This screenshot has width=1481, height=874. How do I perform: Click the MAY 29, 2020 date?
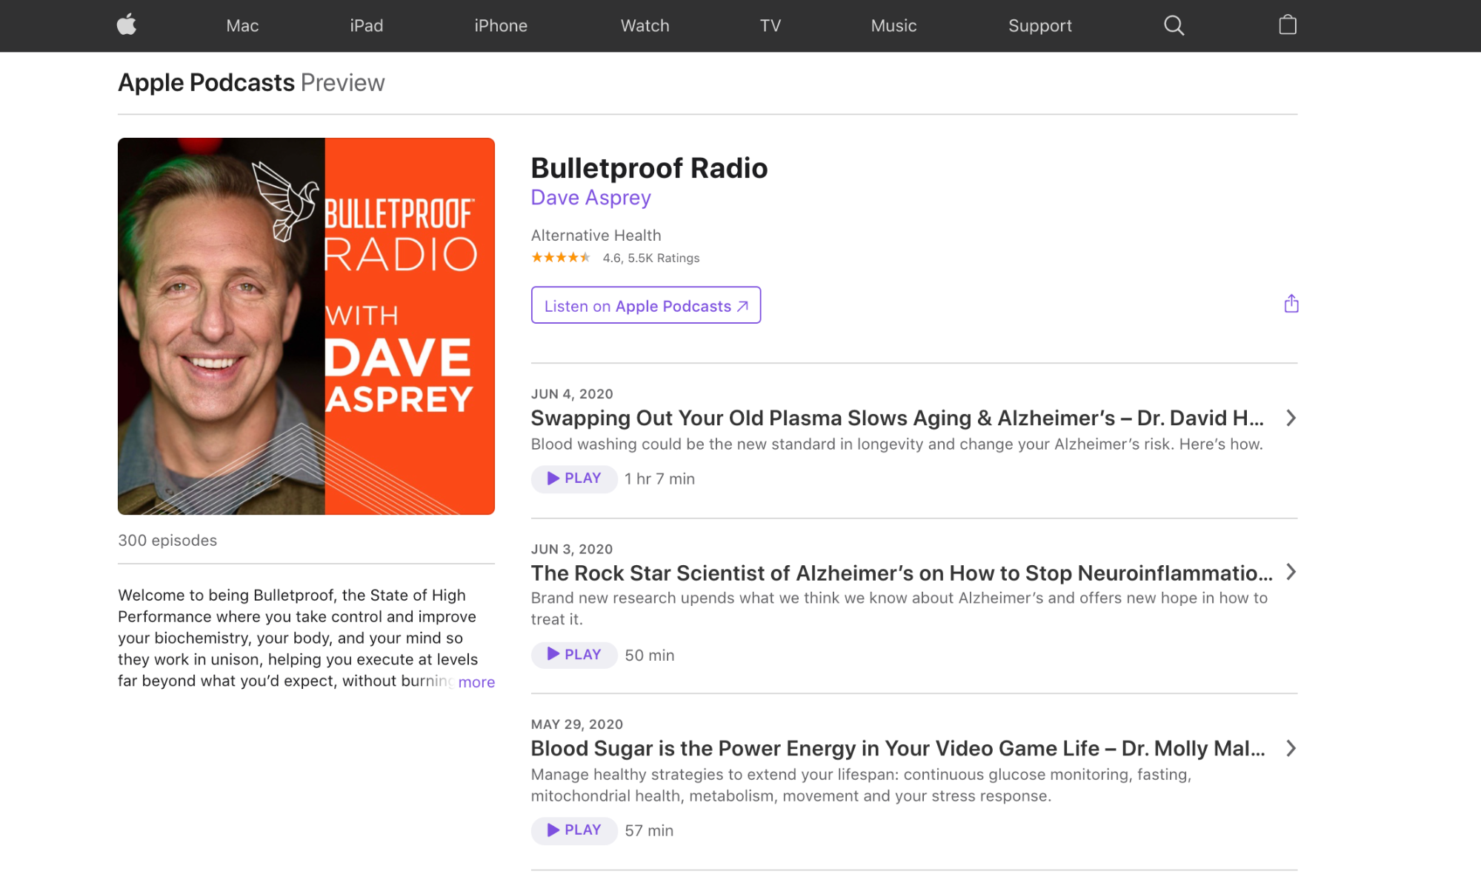tap(577, 724)
